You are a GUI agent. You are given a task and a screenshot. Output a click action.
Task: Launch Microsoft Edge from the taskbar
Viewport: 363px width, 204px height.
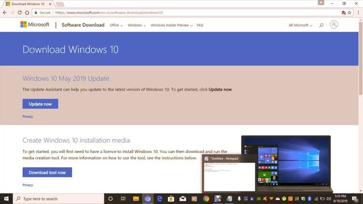click(159, 199)
